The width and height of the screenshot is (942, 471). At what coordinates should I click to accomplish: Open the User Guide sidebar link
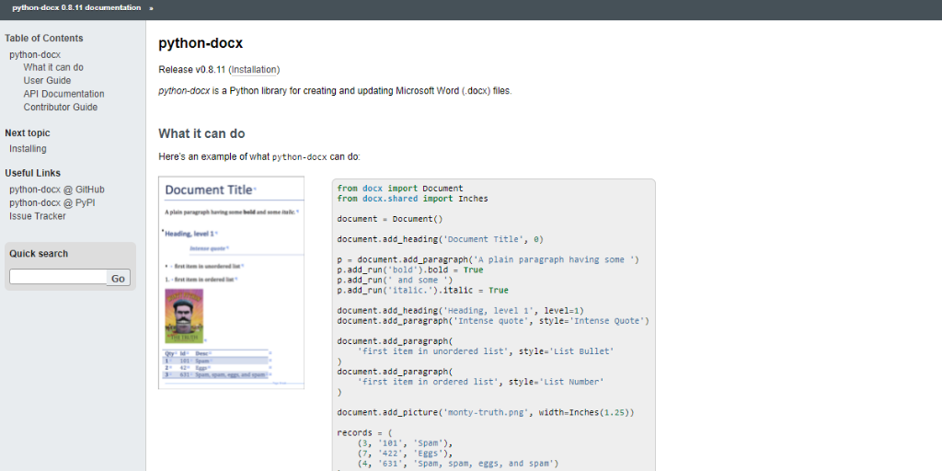pyautogui.click(x=47, y=81)
